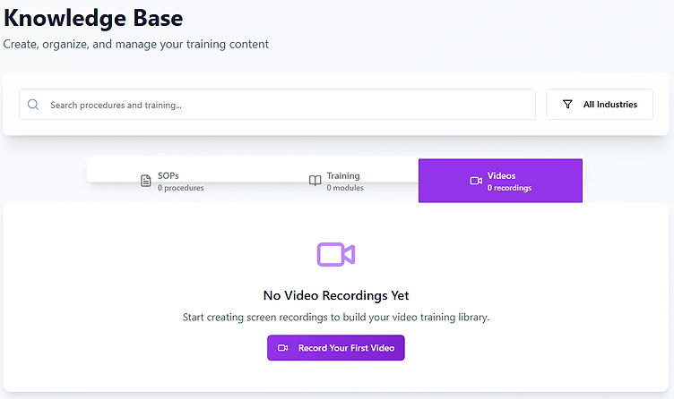Click the camera icon inside the Record button

coord(283,348)
